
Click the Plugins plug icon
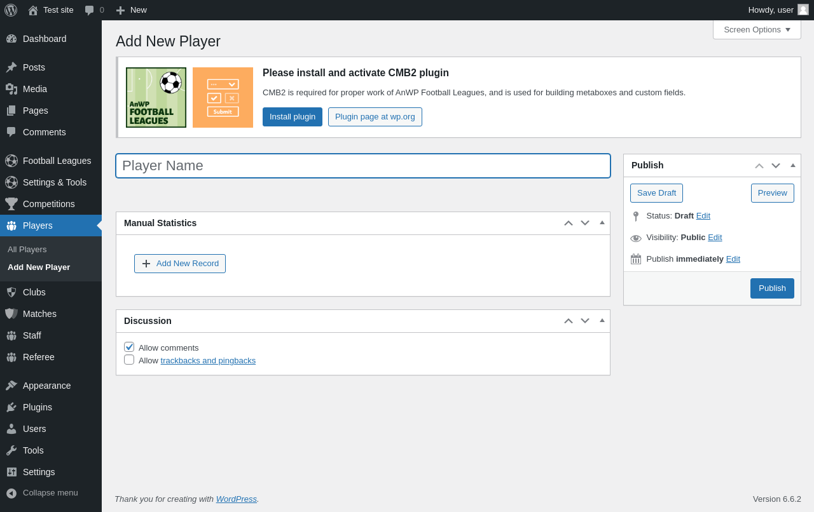click(11, 407)
